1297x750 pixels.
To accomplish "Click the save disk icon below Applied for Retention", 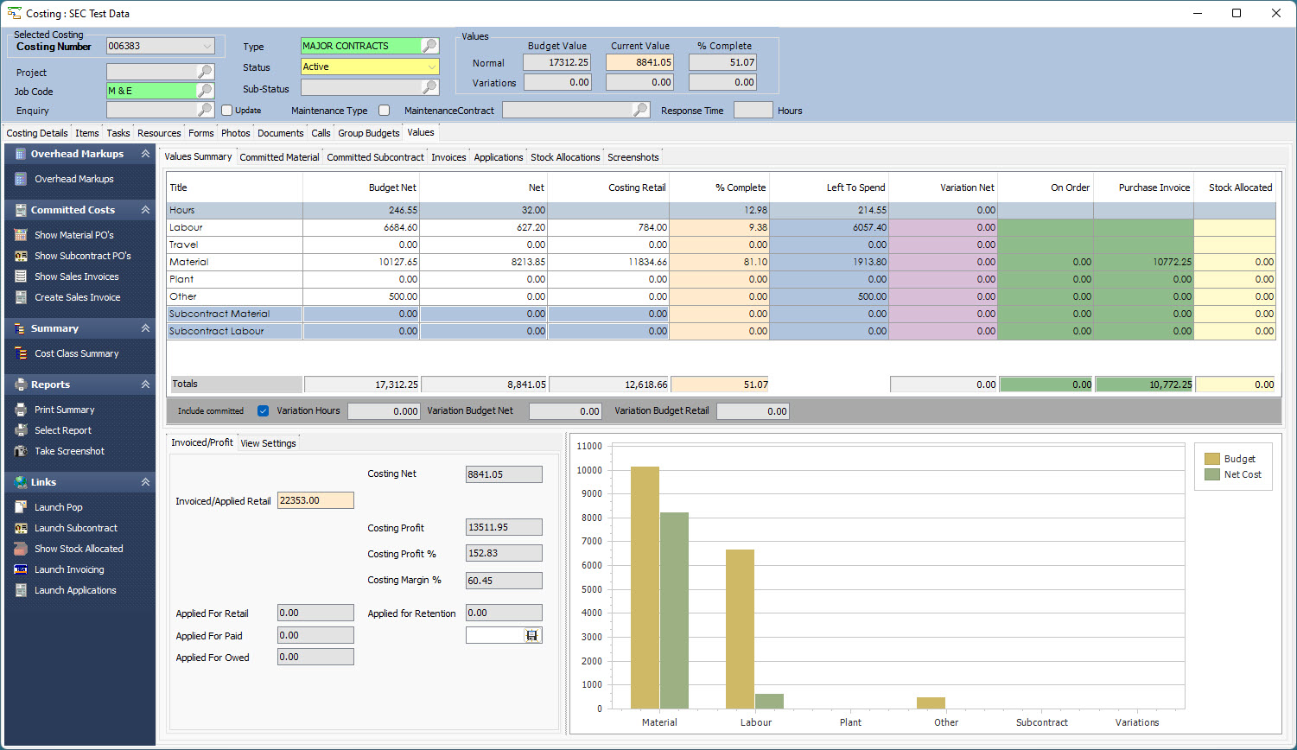I will pyautogui.click(x=531, y=635).
